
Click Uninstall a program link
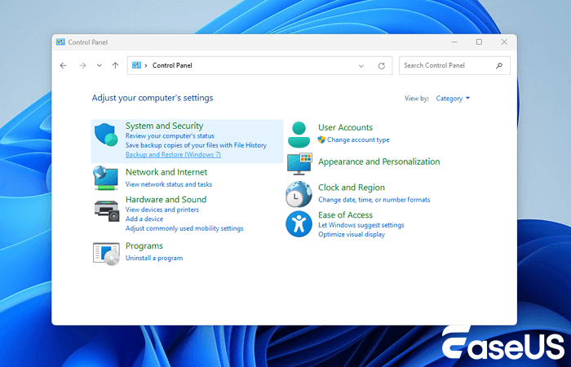click(154, 259)
